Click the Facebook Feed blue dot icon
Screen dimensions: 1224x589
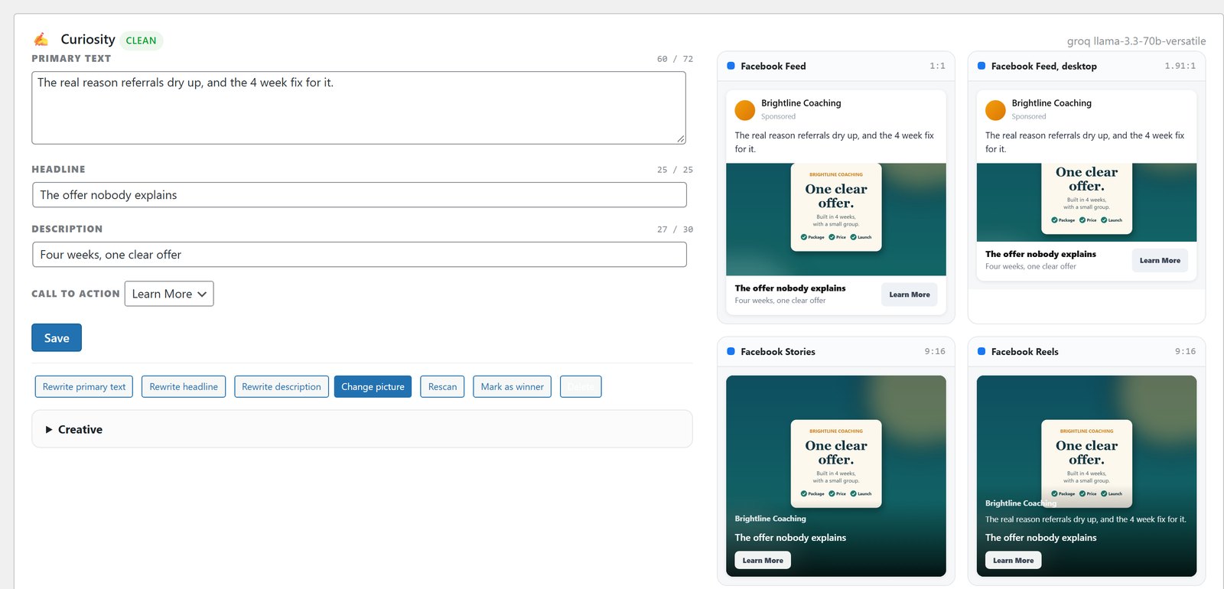click(731, 66)
